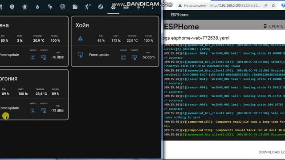Click the 89 % bat value
285x160 pixels.
tap(6, 94)
